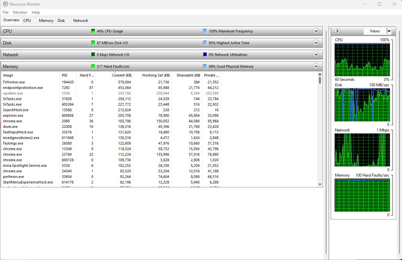Screen dimensions: 402x260
Task: Switch to the Network tab
Action: coord(80,20)
